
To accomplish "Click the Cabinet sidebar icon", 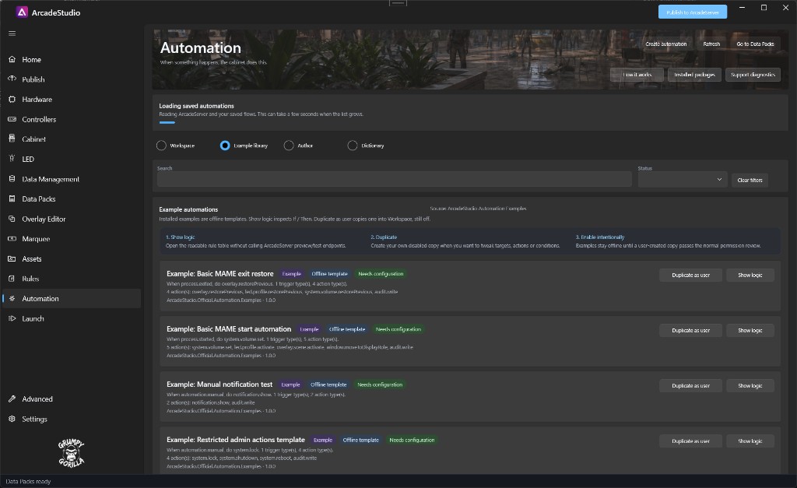I will 12,139.
